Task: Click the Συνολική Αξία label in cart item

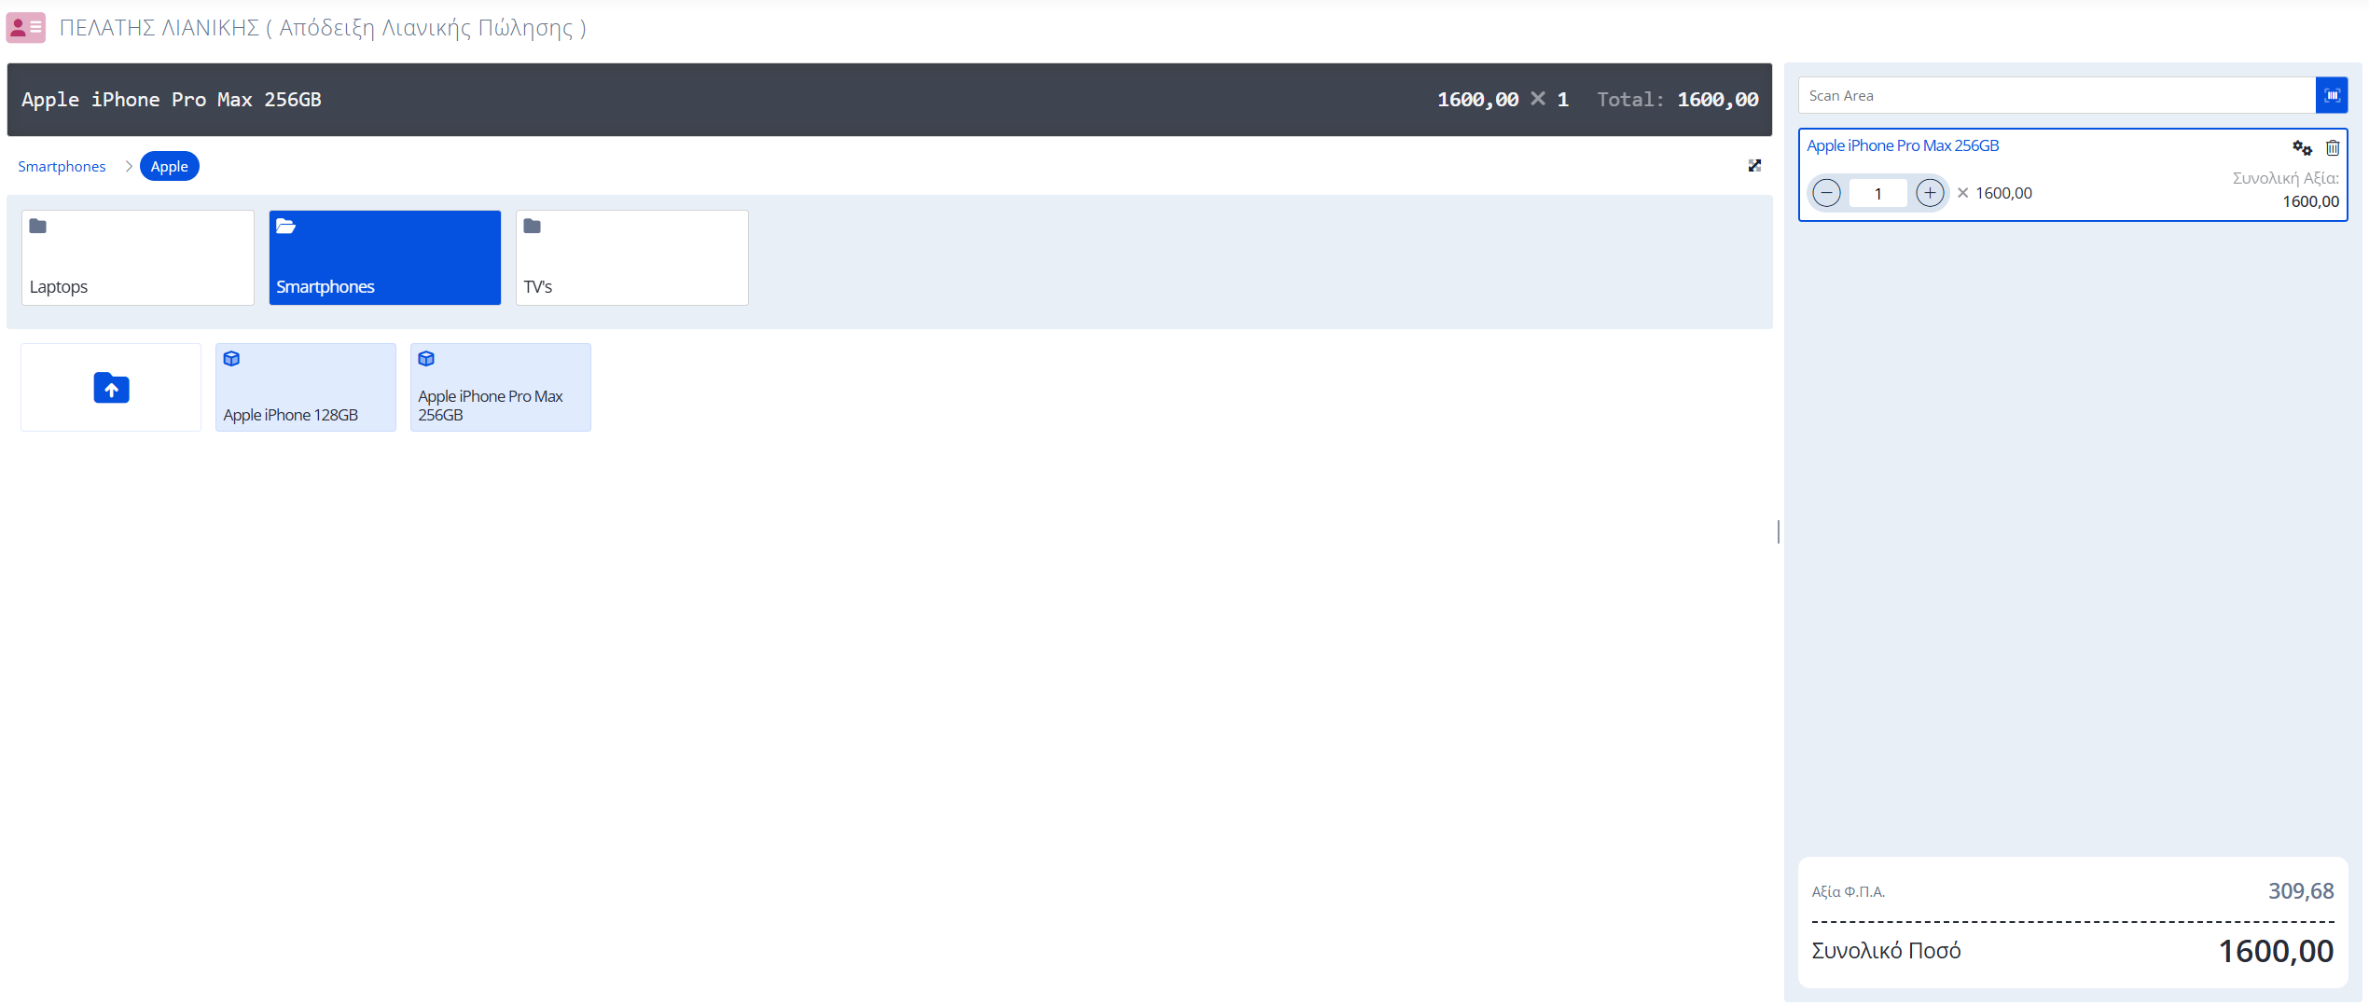Action: [2285, 178]
